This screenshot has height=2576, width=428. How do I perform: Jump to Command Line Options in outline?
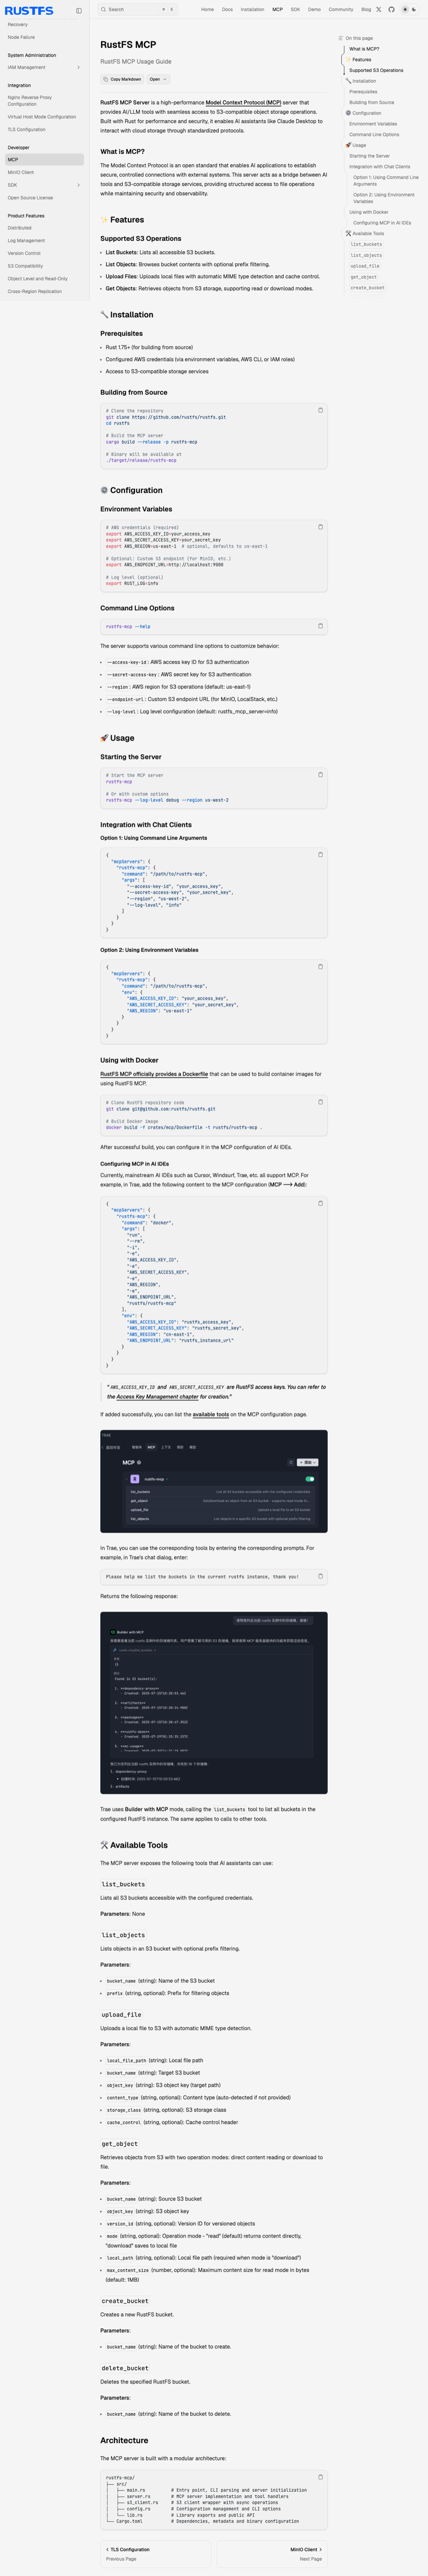(374, 134)
